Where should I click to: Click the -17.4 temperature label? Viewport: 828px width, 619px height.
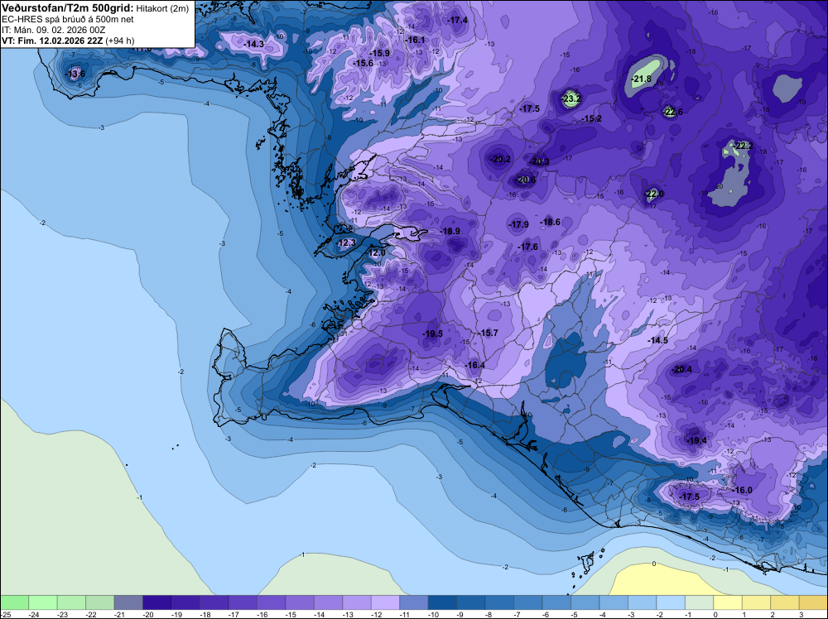tap(458, 20)
